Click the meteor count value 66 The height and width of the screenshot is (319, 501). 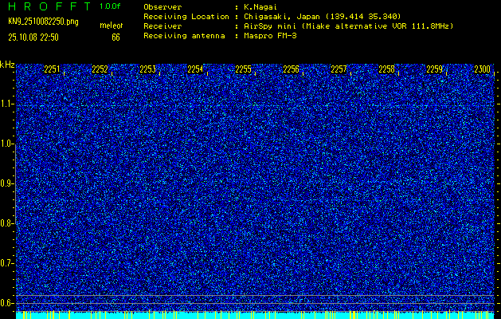point(115,37)
